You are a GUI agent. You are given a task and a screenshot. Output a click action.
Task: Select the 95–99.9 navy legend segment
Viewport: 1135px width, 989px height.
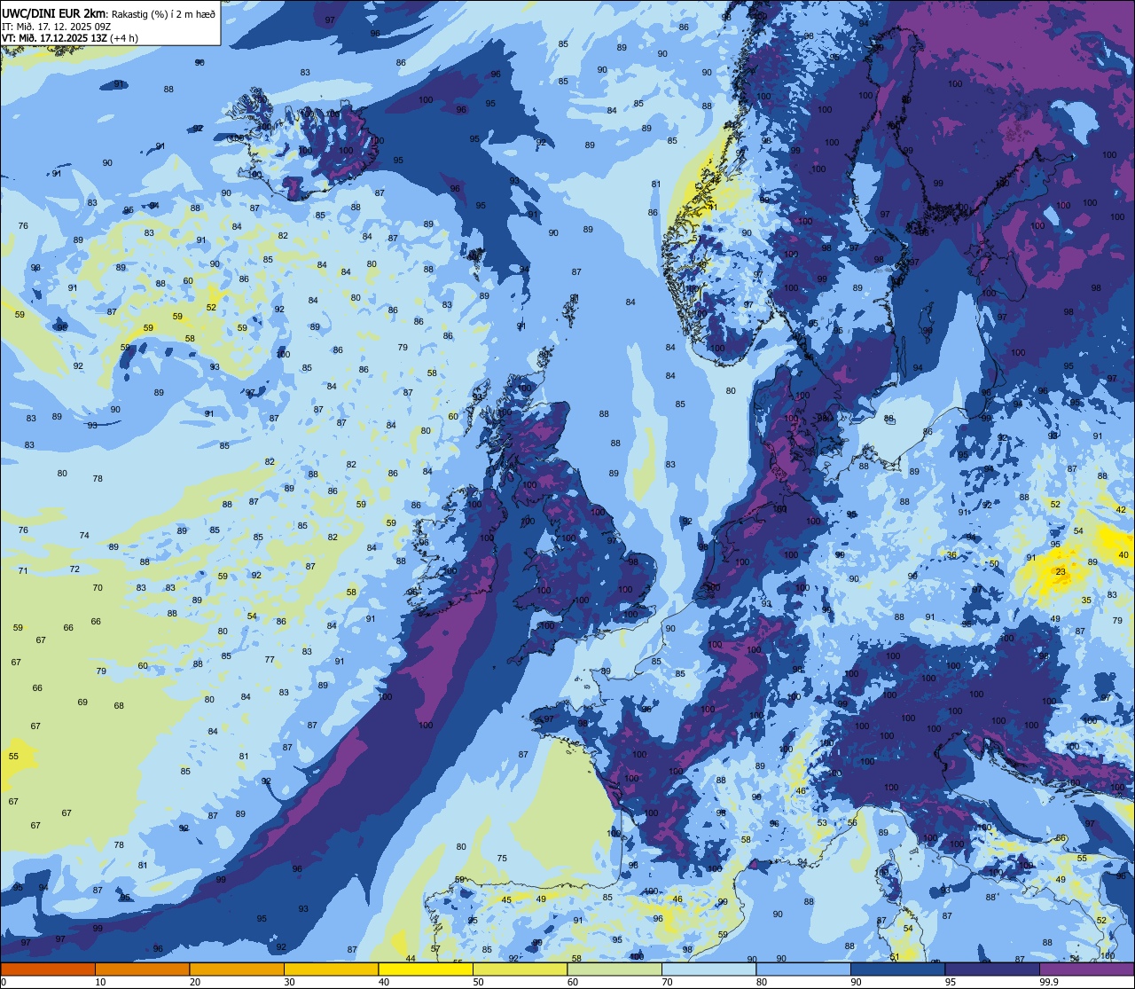[992, 969]
